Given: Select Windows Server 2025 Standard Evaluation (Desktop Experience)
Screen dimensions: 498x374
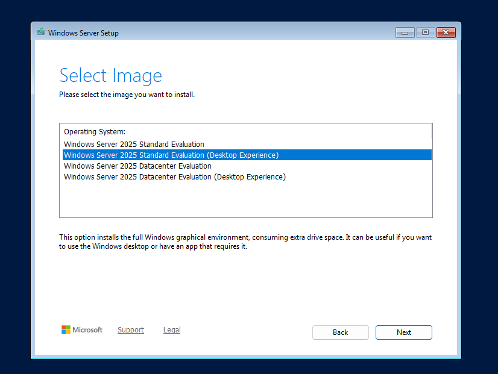Looking at the screenshot, I should coord(247,155).
